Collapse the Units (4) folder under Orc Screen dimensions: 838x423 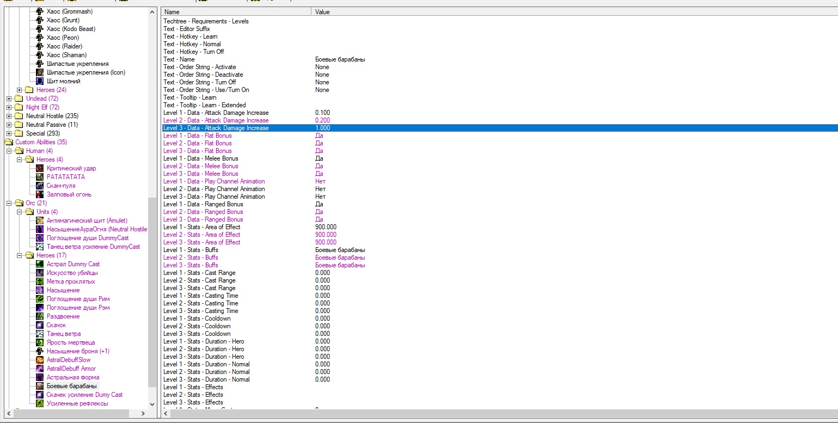[x=19, y=212]
